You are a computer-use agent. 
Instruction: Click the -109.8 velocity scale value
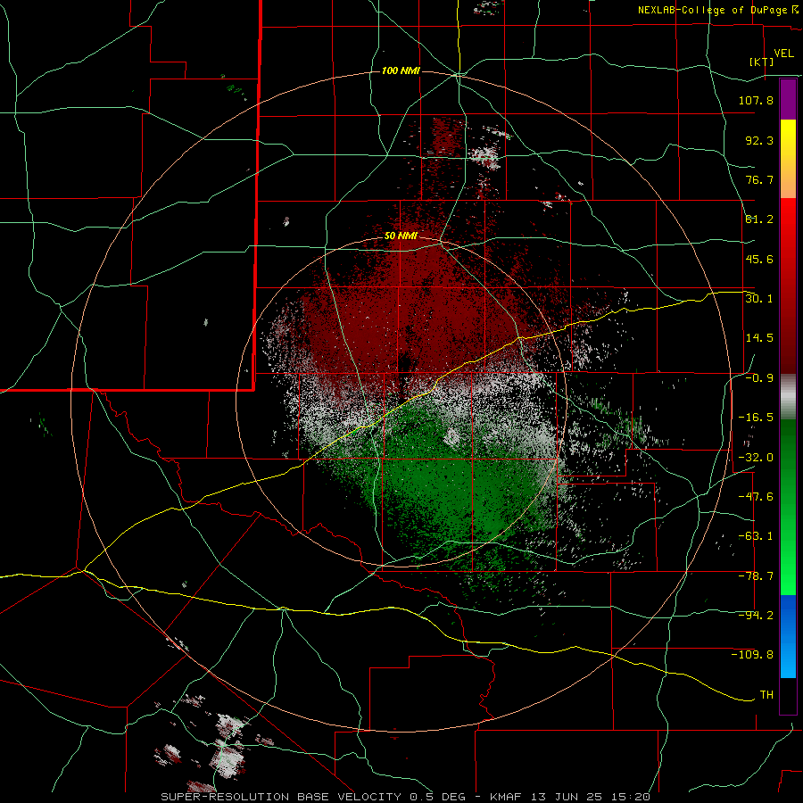(752, 655)
